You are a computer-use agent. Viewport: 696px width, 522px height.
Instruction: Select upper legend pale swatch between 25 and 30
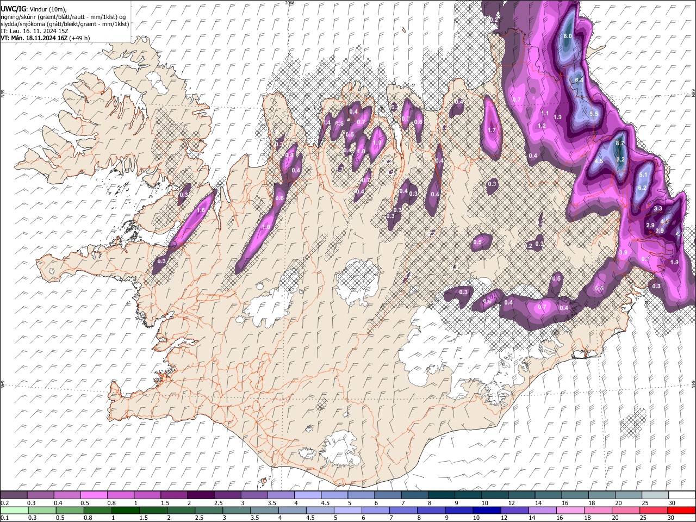pos(655,495)
